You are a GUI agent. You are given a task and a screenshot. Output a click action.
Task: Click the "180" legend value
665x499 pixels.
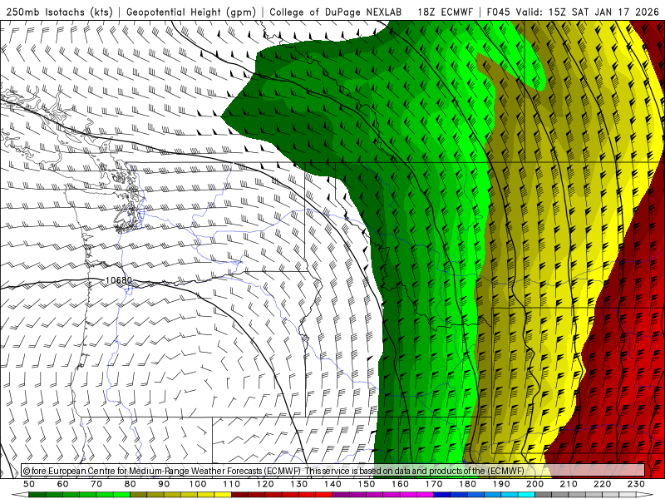click(468, 484)
